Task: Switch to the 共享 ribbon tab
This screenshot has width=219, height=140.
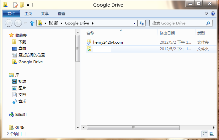Action: click(45, 14)
